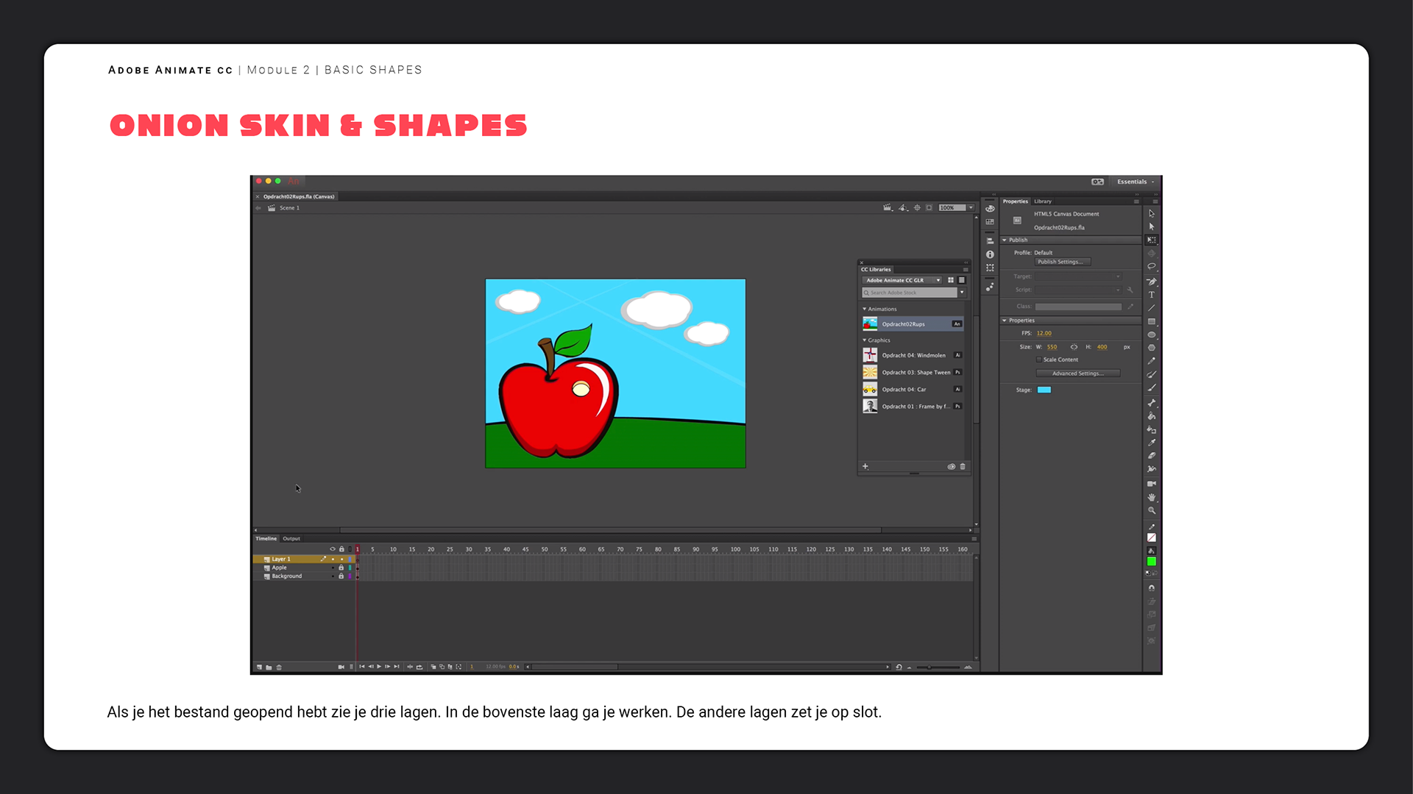Select the Paint Bucket tool
Viewport: 1413px width, 794px height.
(1152, 416)
